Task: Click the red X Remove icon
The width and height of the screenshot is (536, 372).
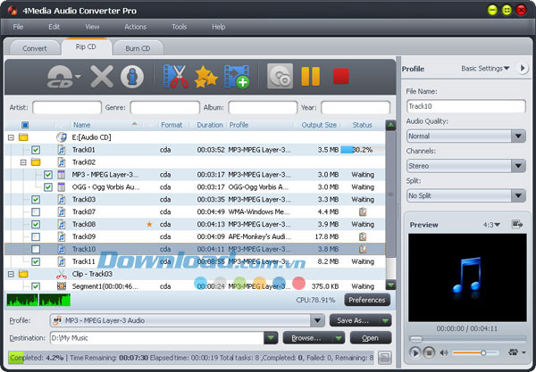Action: pos(102,77)
